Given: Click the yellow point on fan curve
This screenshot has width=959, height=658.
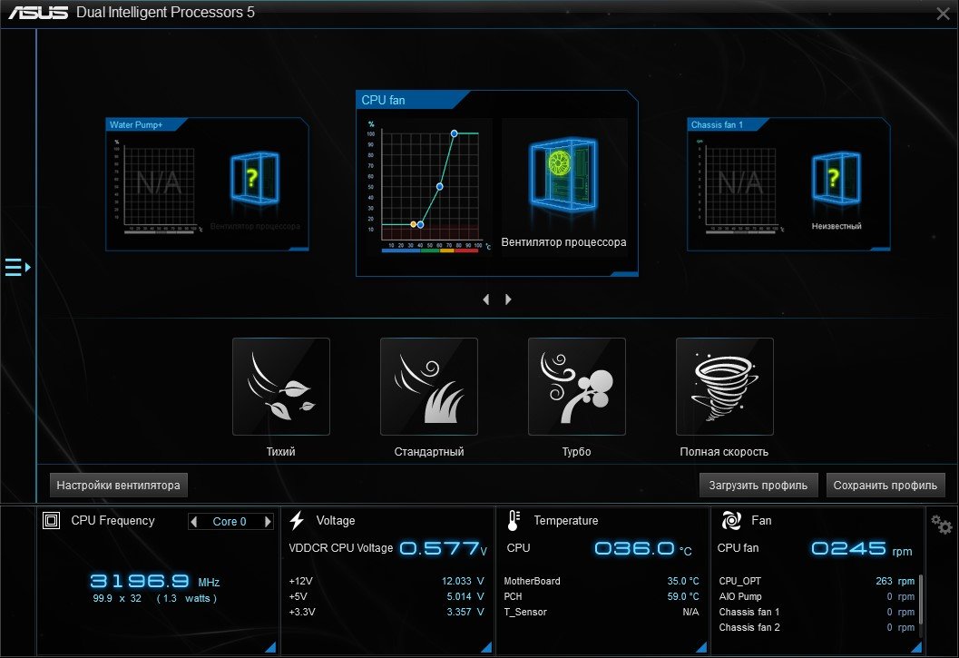Looking at the screenshot, I should 414,225.
